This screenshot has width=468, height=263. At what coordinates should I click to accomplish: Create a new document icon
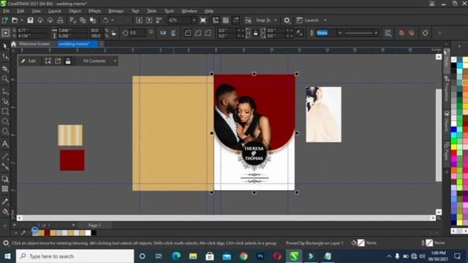click(x=5, y=20)
